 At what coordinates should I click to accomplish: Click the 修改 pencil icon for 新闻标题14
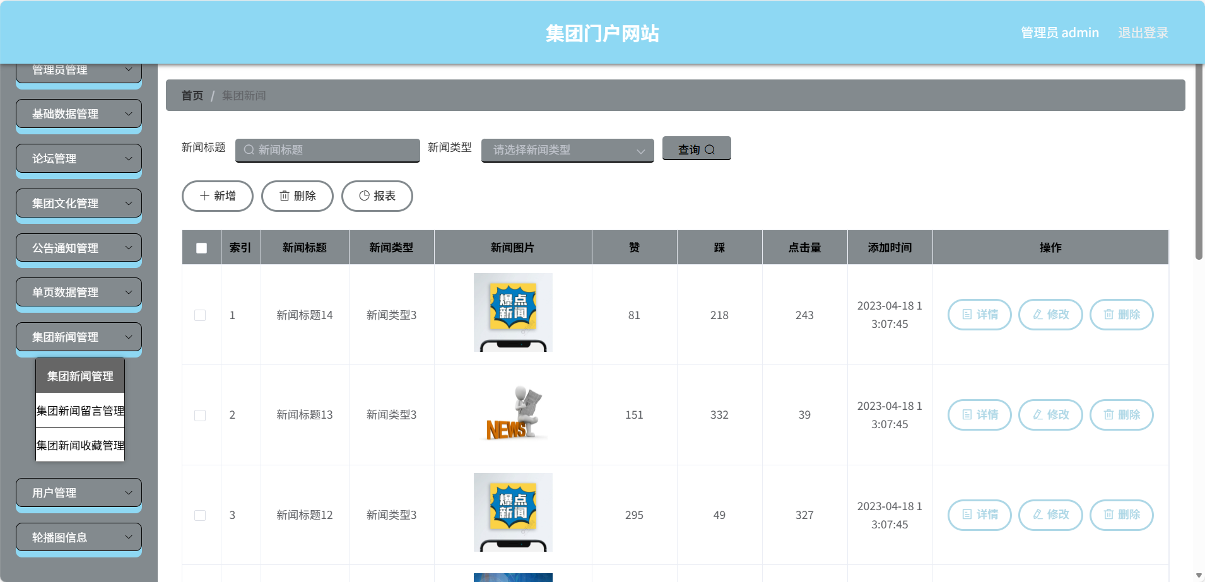click(1038, 315)
